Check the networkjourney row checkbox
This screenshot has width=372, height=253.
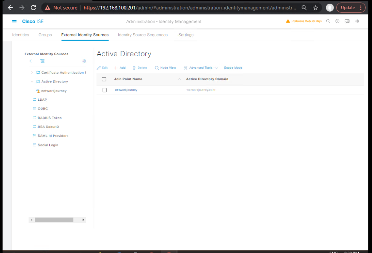(105, 90)
